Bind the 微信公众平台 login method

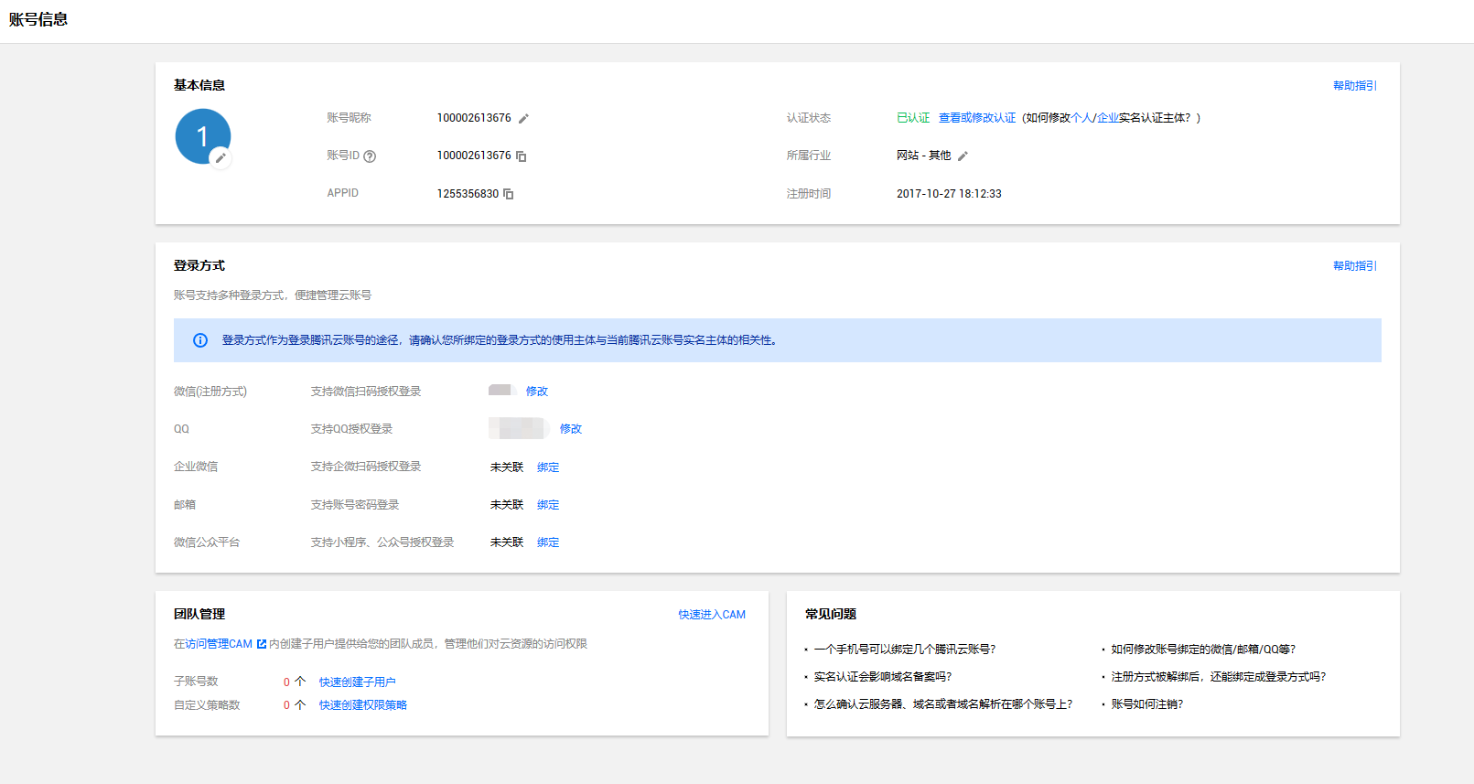[x=548, y=542]
